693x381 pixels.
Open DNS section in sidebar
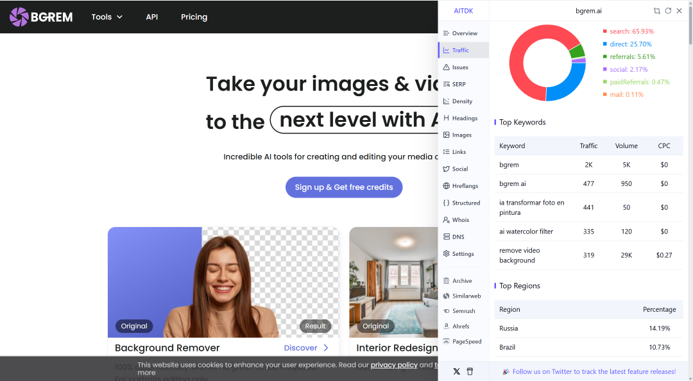tap(463, 237)
